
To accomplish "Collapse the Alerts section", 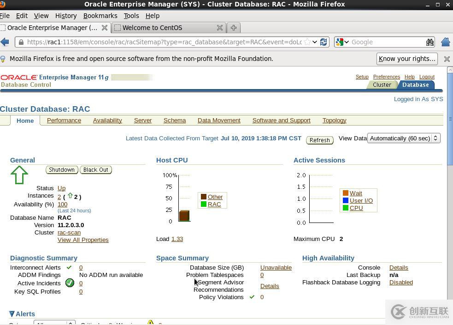I will pos(12,314).
